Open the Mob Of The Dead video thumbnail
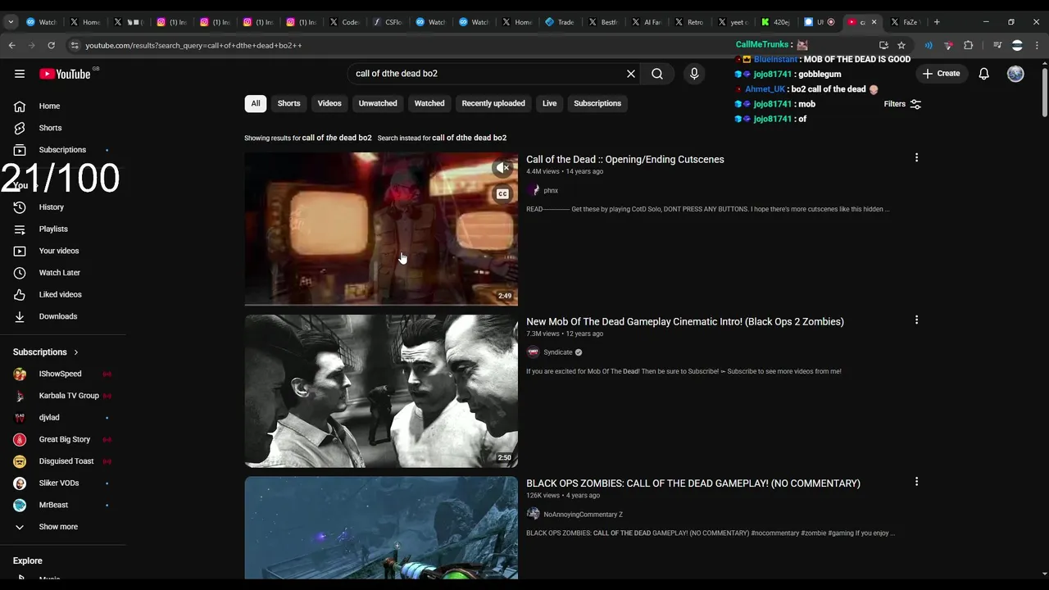Image resolution: width=1049 pixels, height=590 pixels. [381, 391]
